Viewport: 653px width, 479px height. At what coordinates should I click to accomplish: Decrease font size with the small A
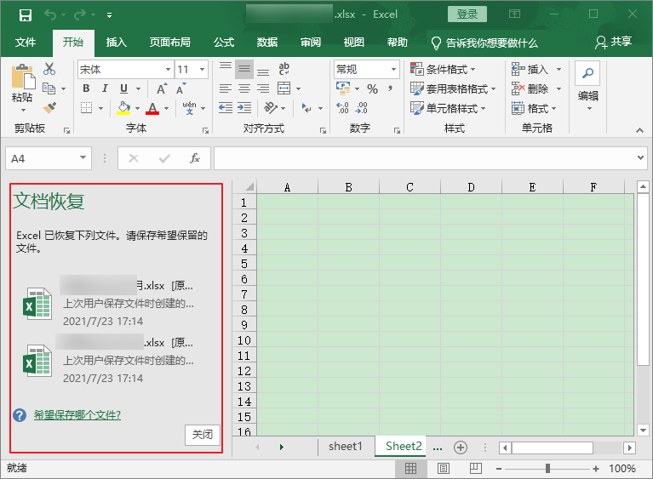pos(180,88)
